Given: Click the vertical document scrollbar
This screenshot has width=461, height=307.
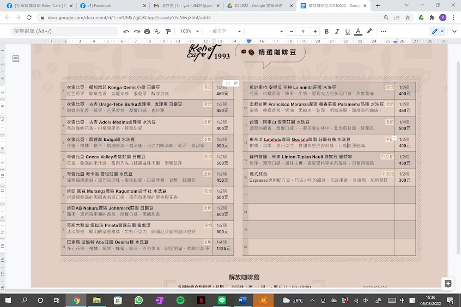Looking at the screenshot, I should point(458,158).
